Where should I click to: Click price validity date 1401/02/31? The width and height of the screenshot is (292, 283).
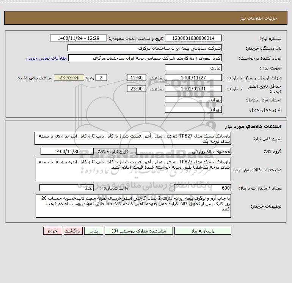[193, 89]
